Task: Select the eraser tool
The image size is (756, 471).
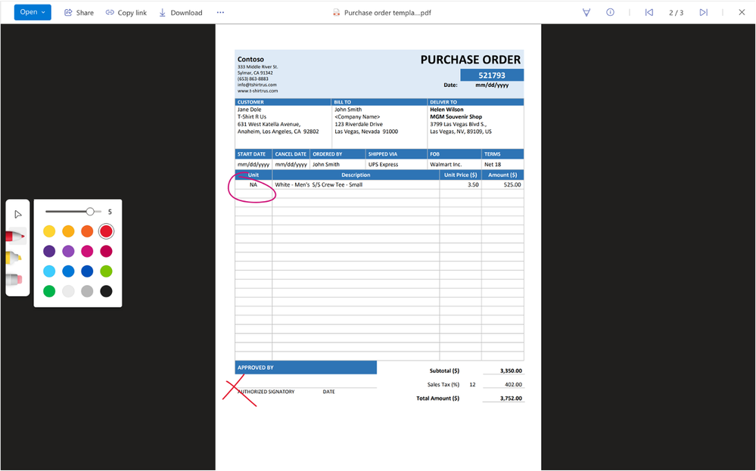Action: (14, 279)
